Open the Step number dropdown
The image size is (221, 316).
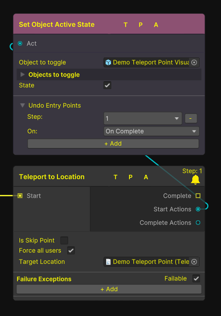tap(143, 118)
